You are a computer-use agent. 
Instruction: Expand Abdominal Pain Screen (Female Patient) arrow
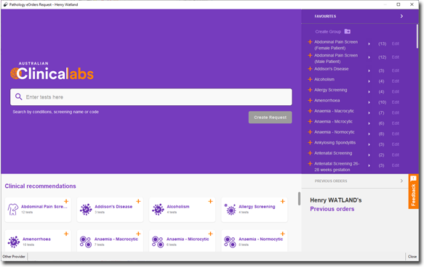(369, 44)
